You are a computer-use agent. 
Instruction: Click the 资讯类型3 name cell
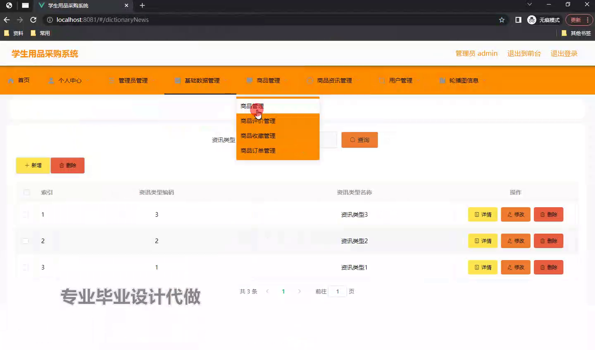coord(355,215)
